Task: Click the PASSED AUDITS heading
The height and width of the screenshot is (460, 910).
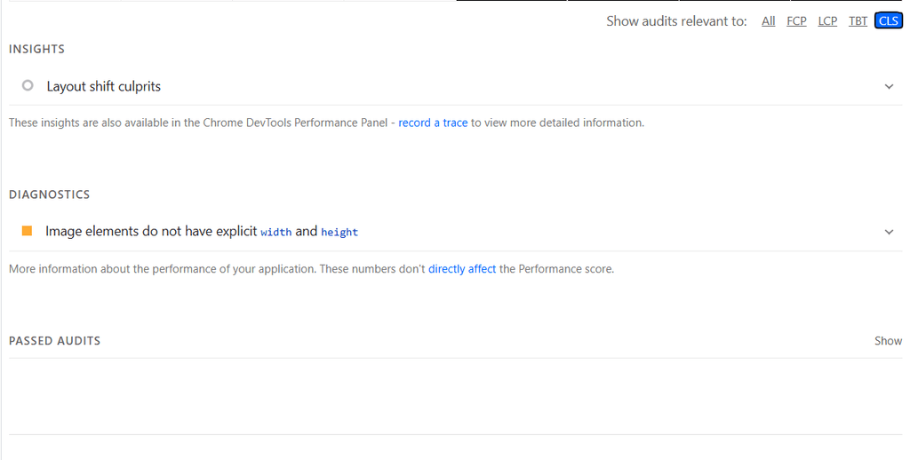Action: click(54, 340)
